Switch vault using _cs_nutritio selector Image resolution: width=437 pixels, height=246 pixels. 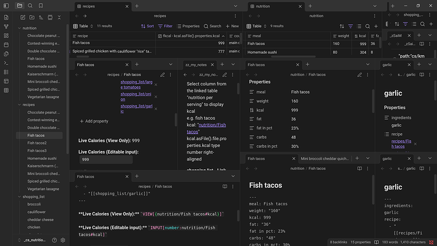coord(32,240)
